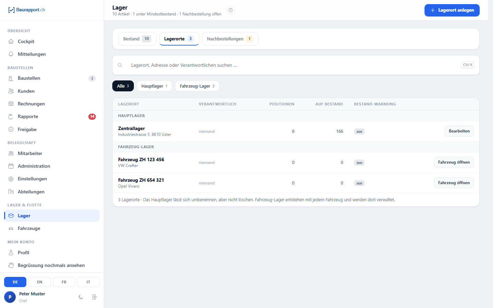
Task: Open Mitteilungen in the sidebar
Action: pos(52,54)
